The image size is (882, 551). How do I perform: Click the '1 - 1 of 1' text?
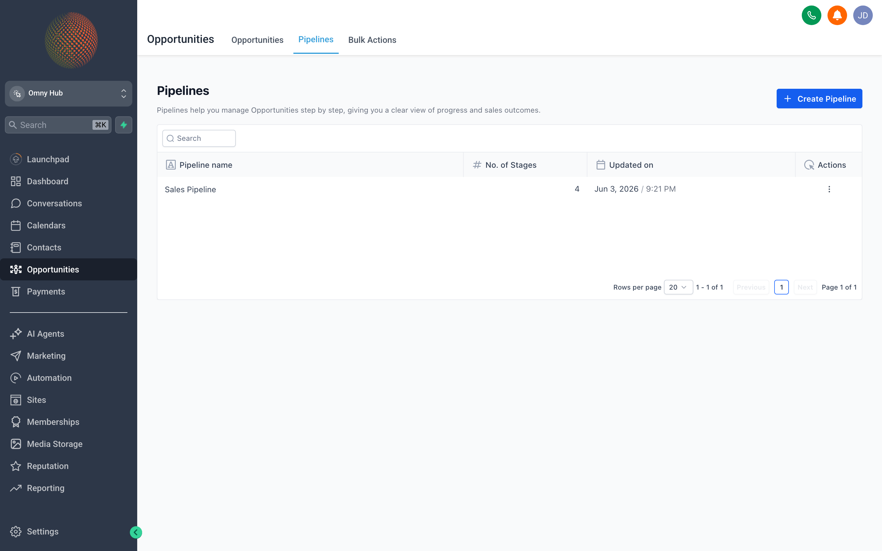[709, 287]
